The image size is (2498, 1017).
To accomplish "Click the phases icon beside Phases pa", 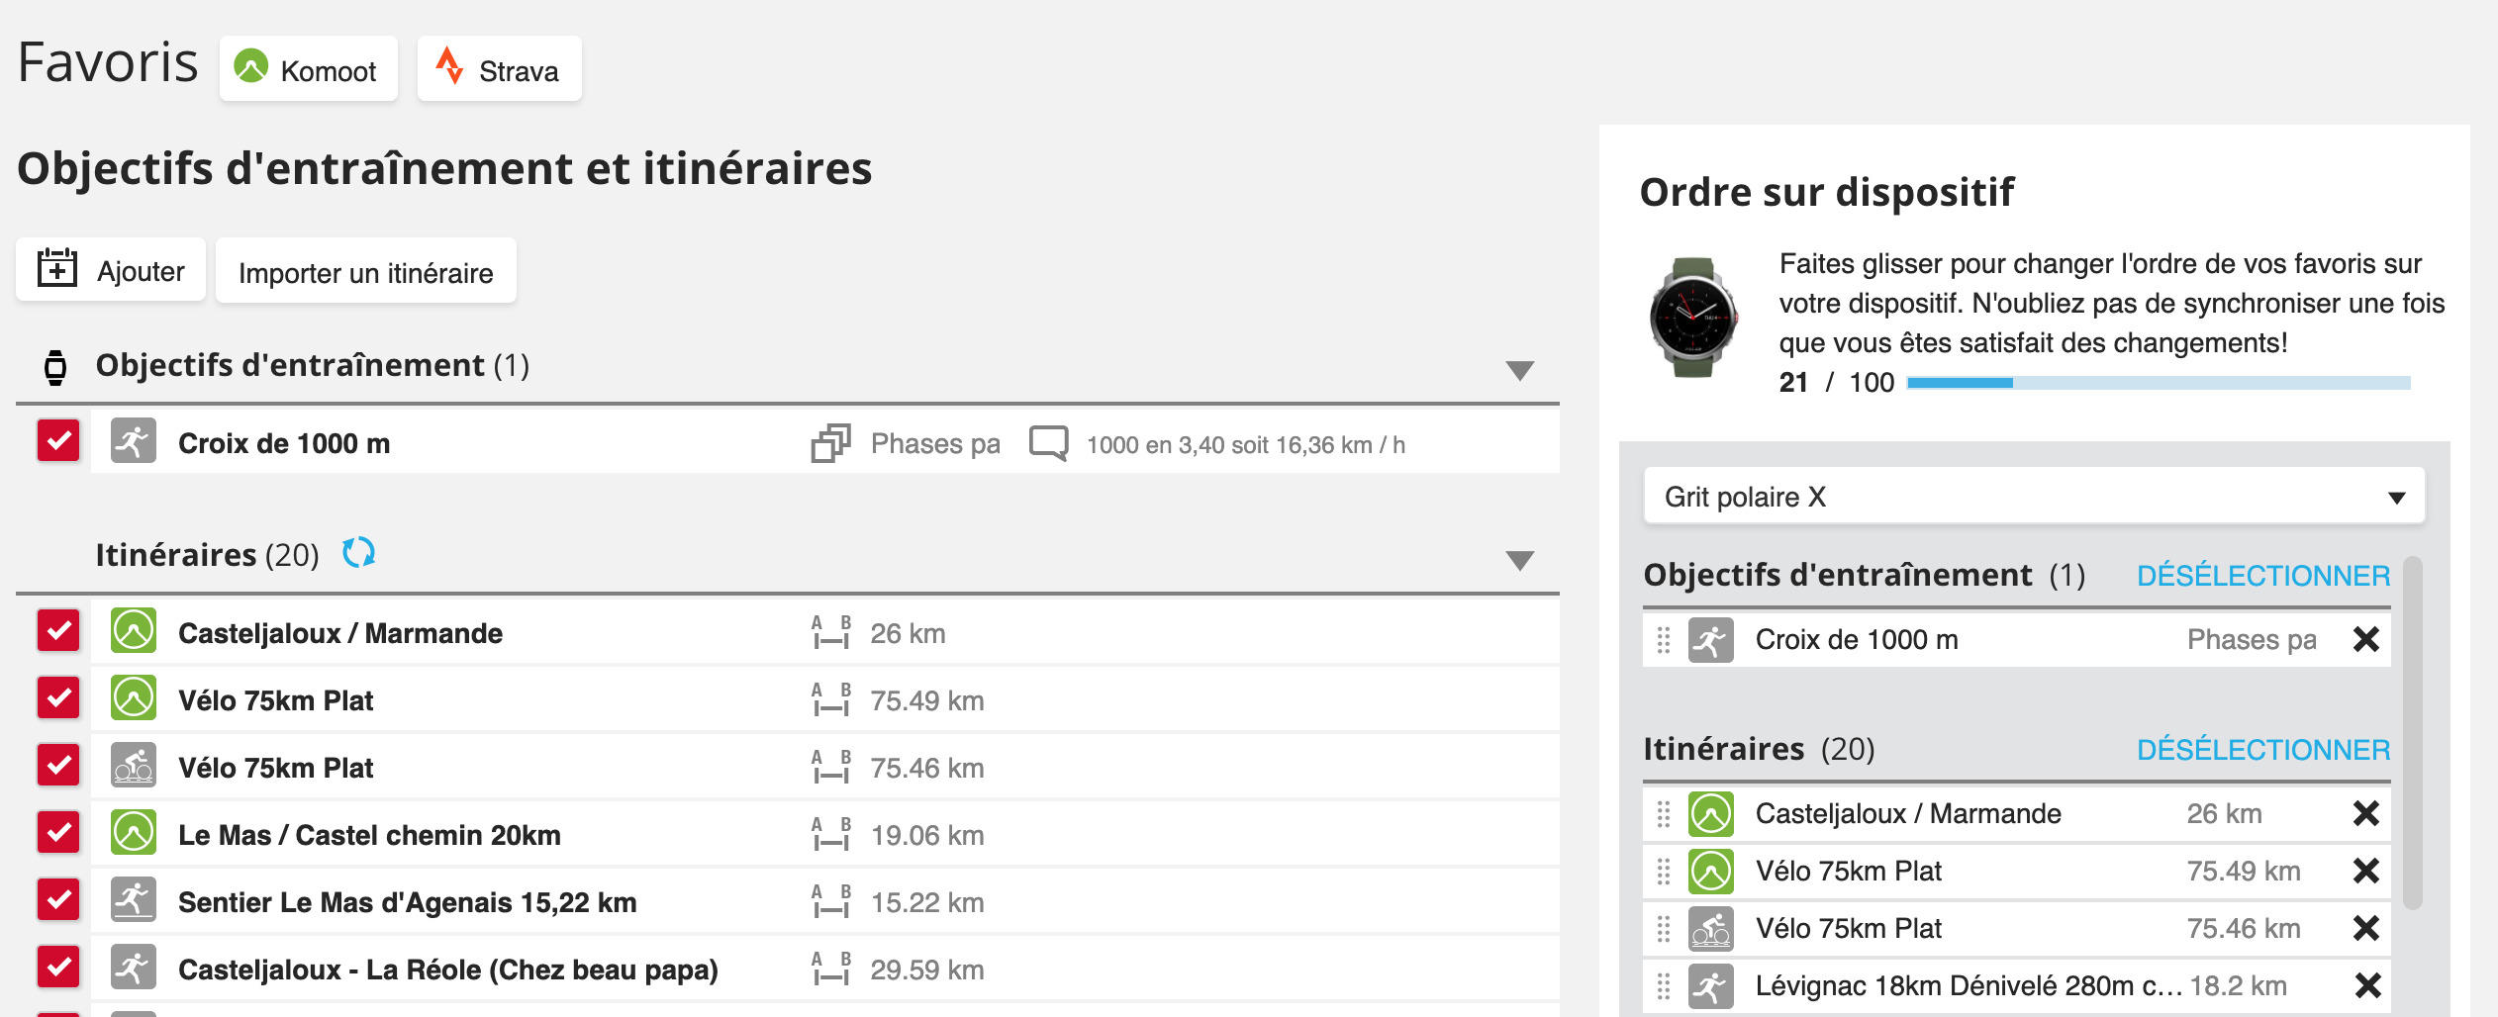I will pos(830,443).
